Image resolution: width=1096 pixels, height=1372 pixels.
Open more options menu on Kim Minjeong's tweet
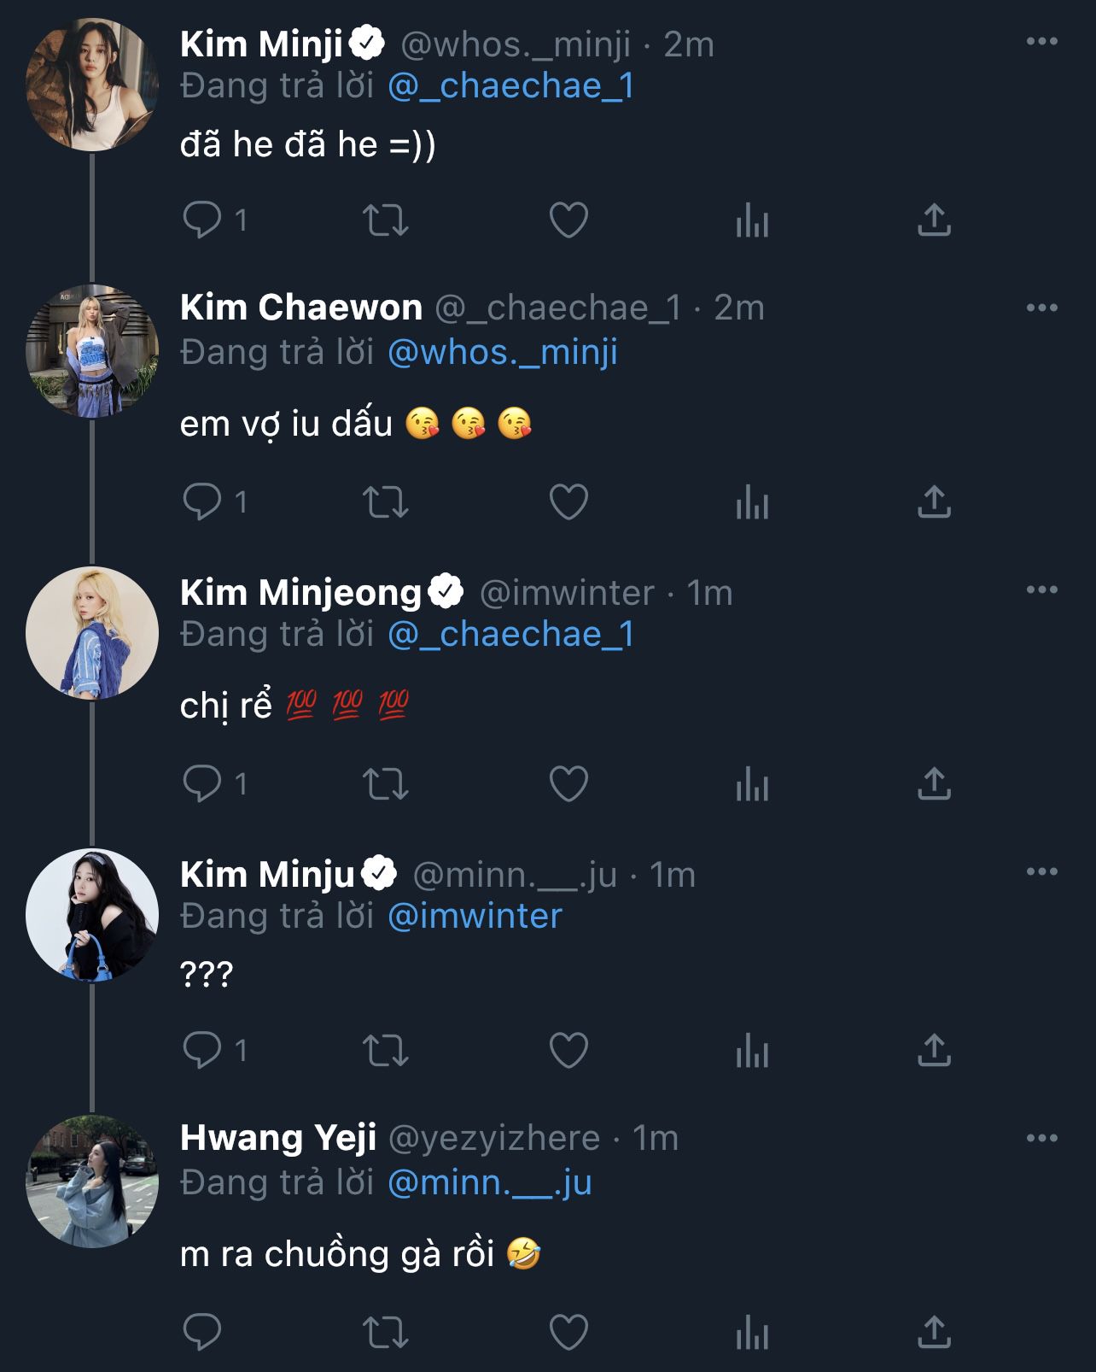(1041, 589)
